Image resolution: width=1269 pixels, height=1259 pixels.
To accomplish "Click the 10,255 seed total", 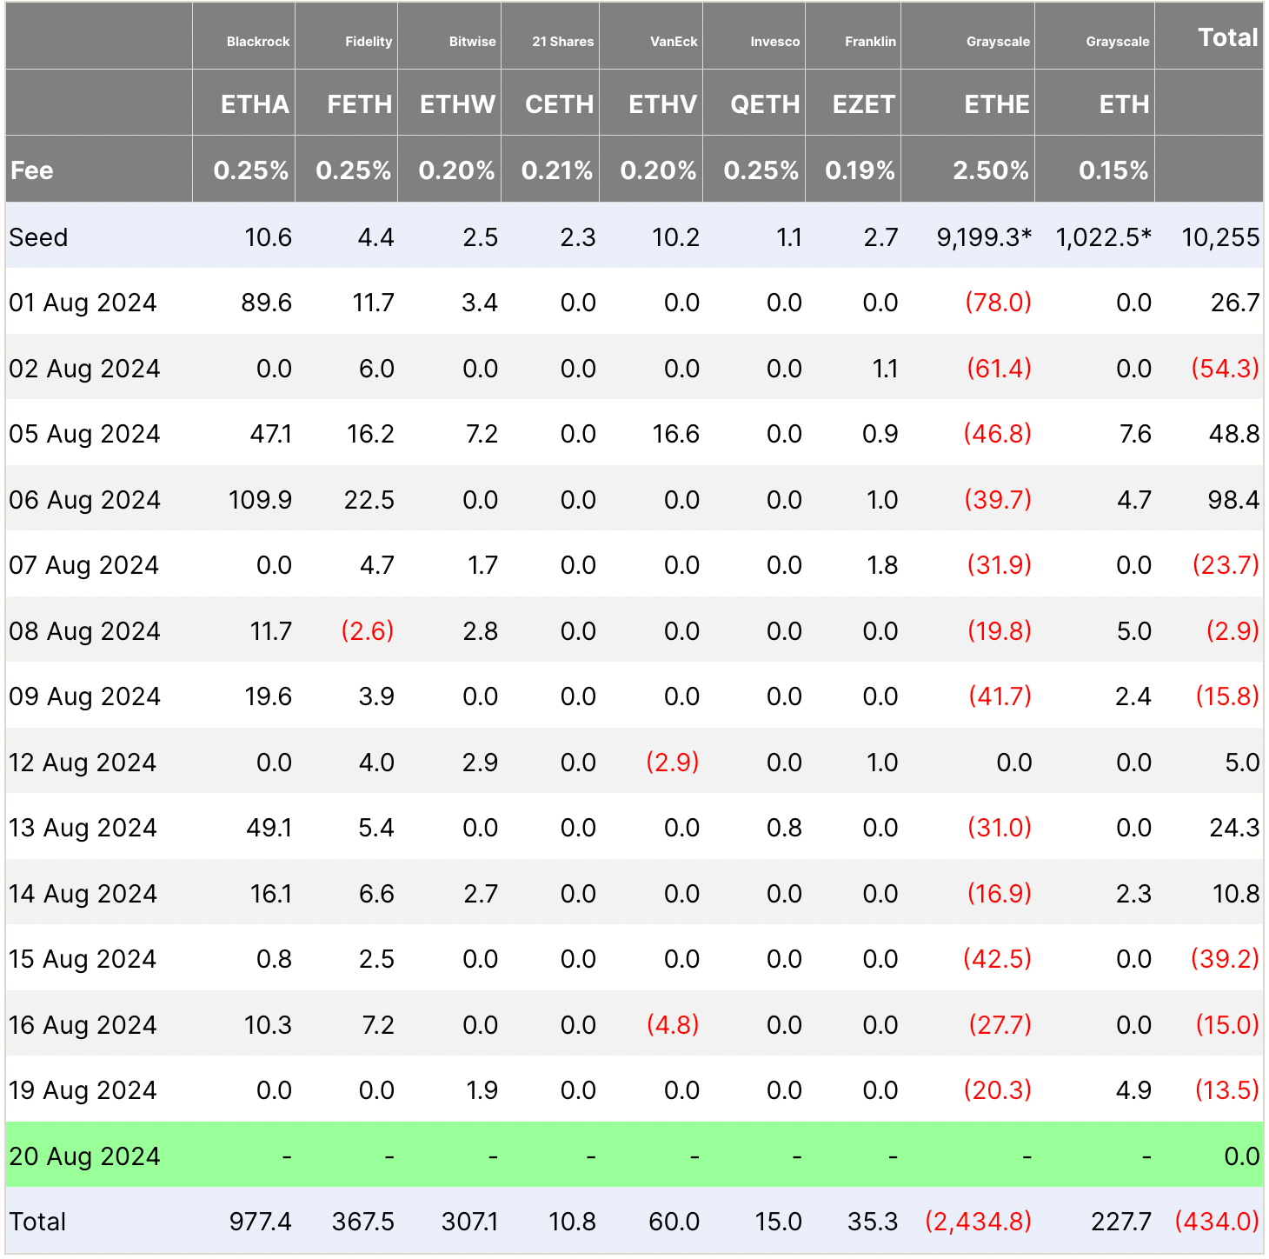I will coord(1220,237).
